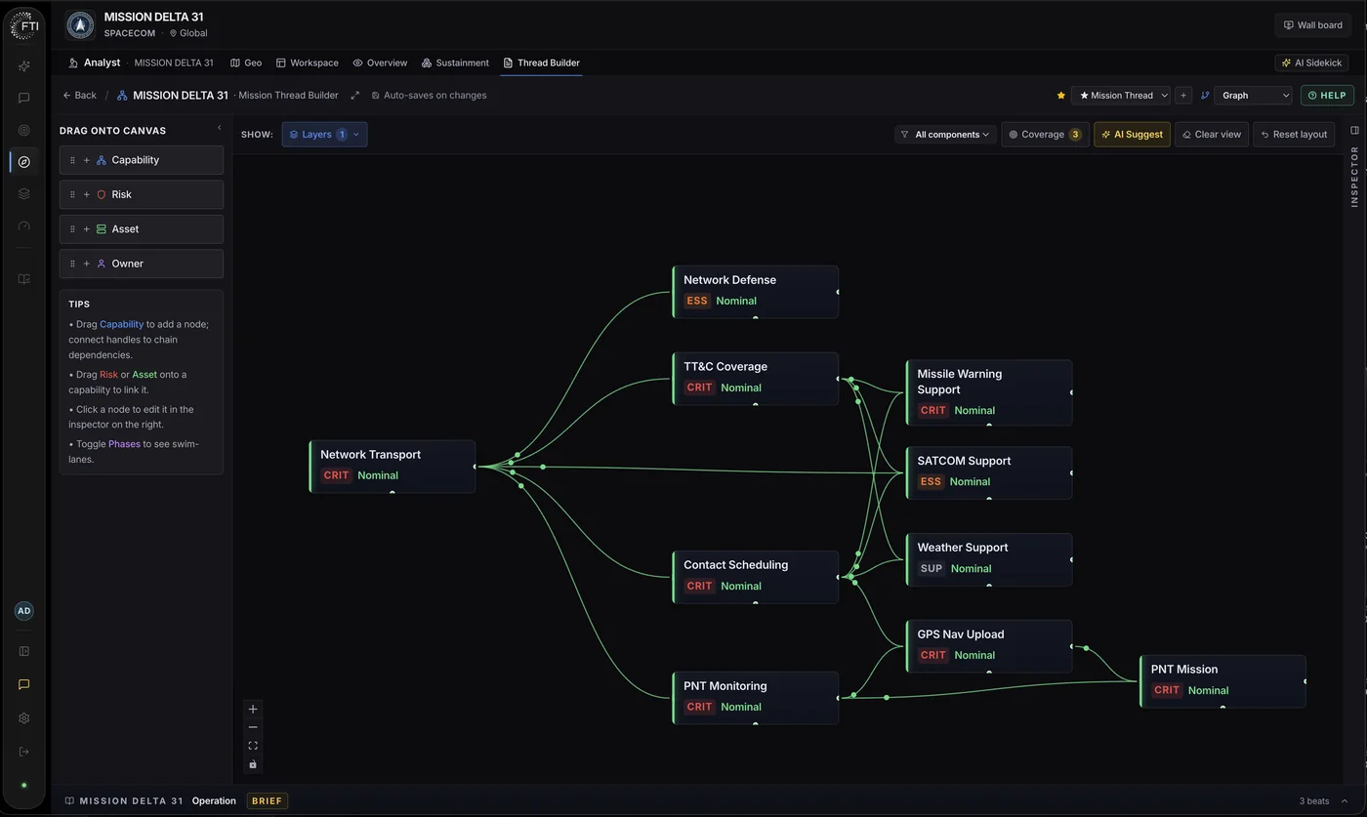
Task: Open the settings gear in sidebar
Action: [x=24, y=718]
